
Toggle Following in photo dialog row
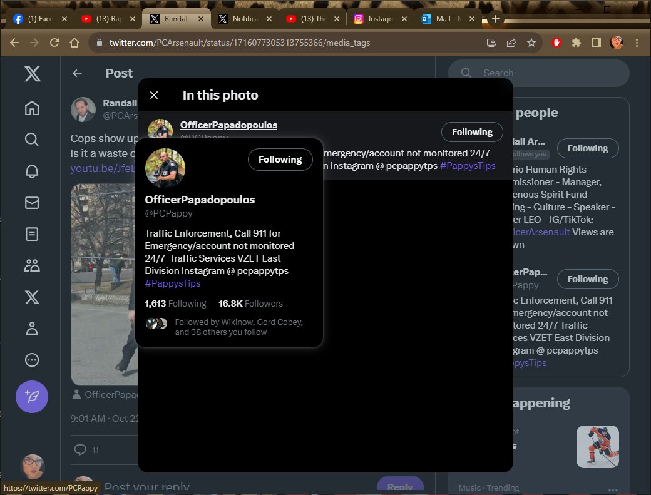[472, 132]
